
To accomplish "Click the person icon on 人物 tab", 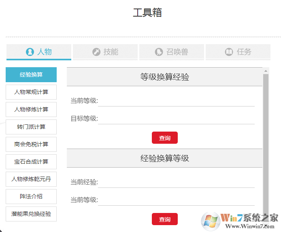I will (x=30, y=52).
